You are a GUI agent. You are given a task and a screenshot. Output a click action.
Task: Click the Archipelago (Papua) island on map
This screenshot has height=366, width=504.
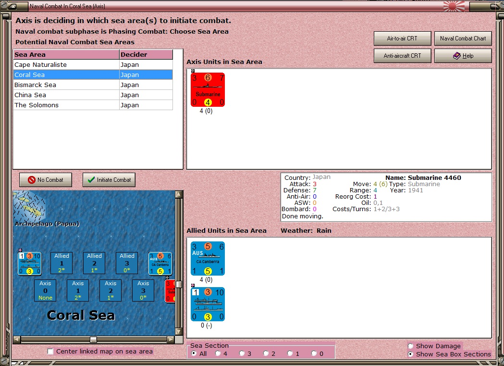(x=29, y=206)
